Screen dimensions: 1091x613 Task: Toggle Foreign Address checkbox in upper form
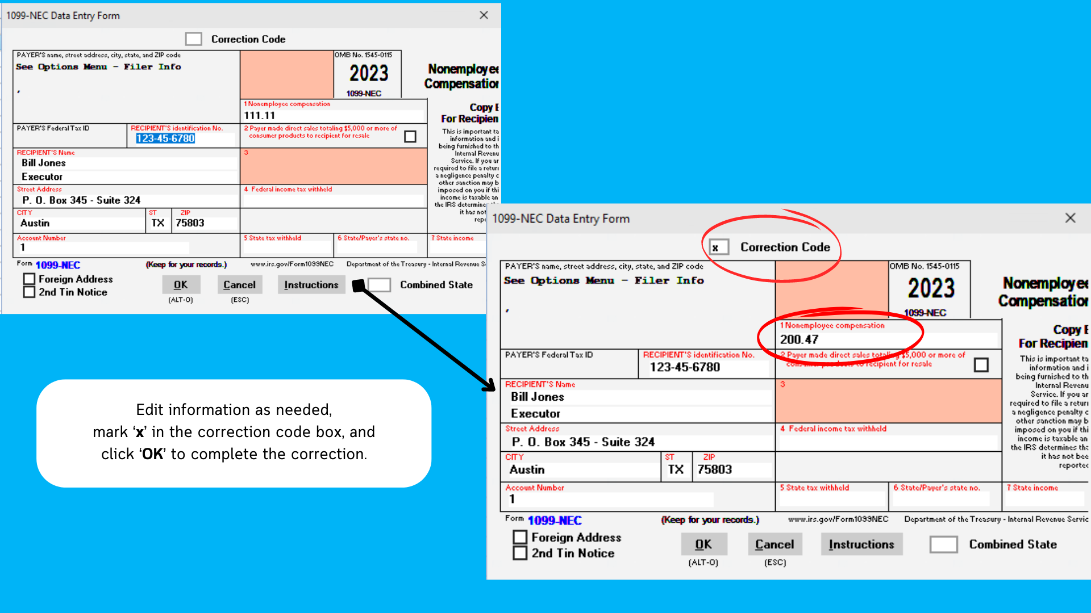tap(30, 279)
